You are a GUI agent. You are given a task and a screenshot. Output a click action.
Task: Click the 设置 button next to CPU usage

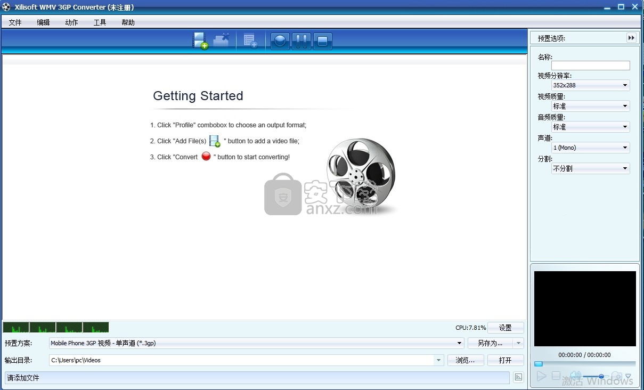click(505, 328)
